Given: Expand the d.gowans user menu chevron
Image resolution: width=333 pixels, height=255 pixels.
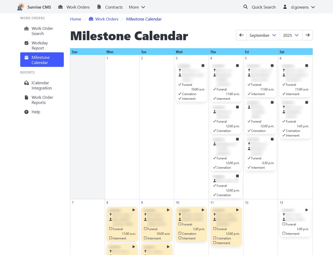Looking at the screenshot, I should 313,7.
